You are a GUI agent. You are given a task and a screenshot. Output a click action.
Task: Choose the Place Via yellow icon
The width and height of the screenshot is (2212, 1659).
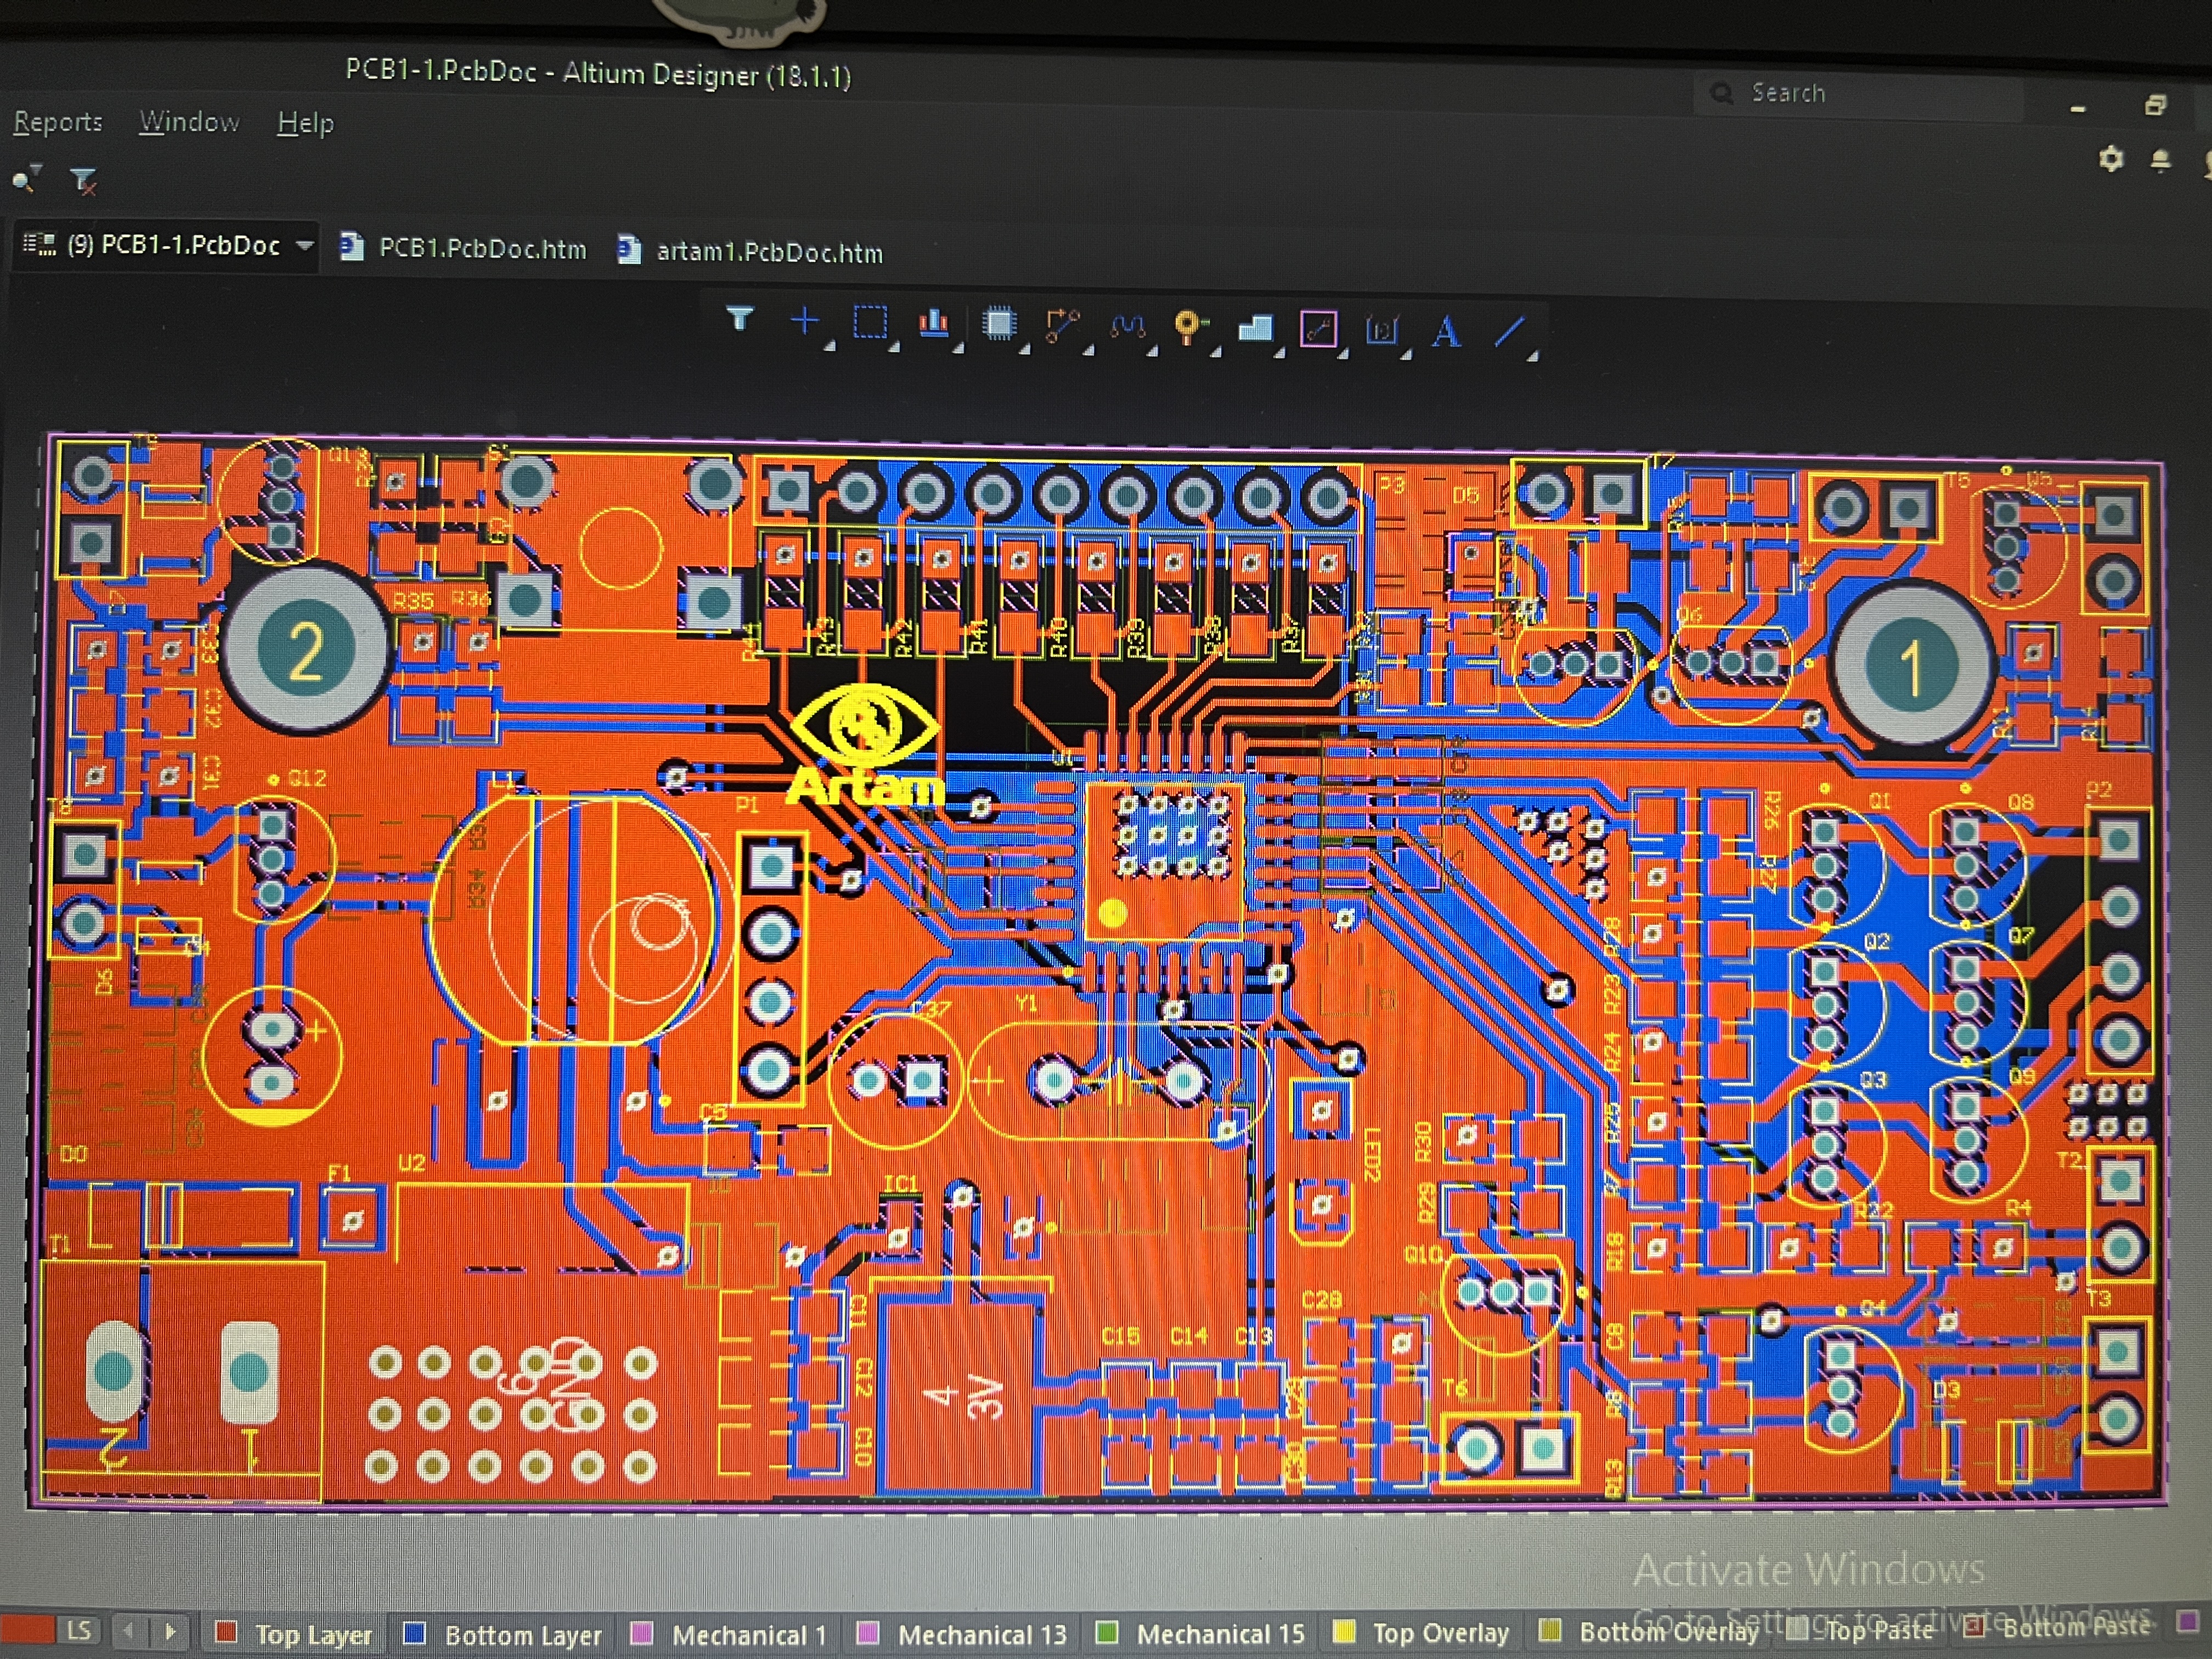pos(1190,328)
